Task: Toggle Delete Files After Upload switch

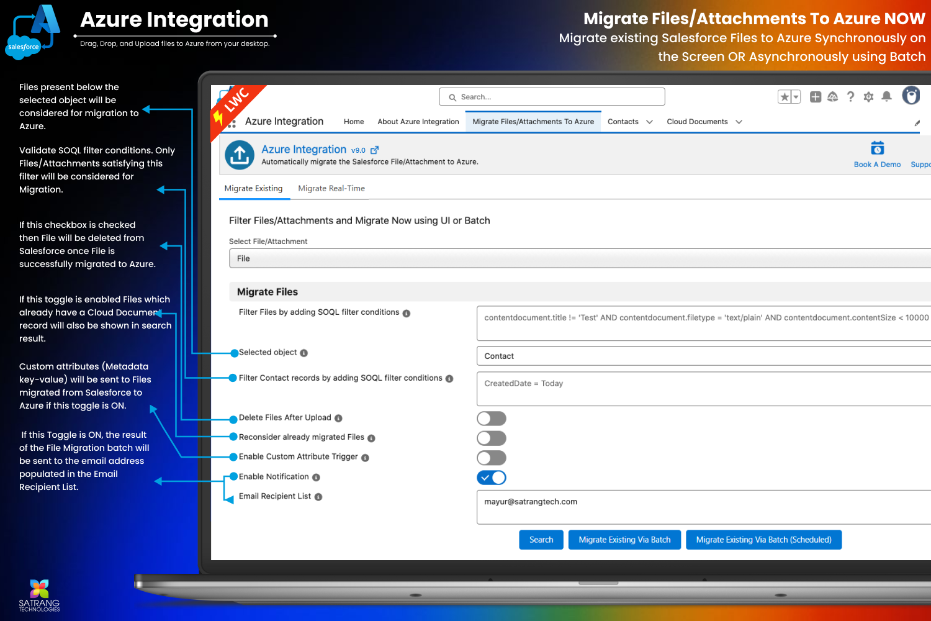Action: tap(492, 419)
